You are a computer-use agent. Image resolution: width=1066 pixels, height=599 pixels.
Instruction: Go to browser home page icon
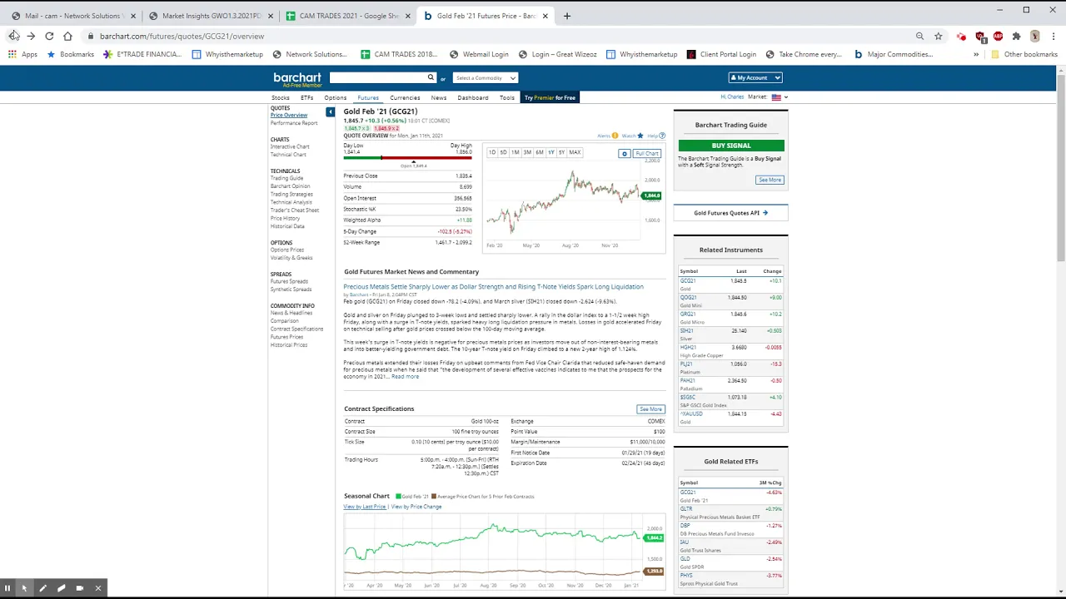67,36
